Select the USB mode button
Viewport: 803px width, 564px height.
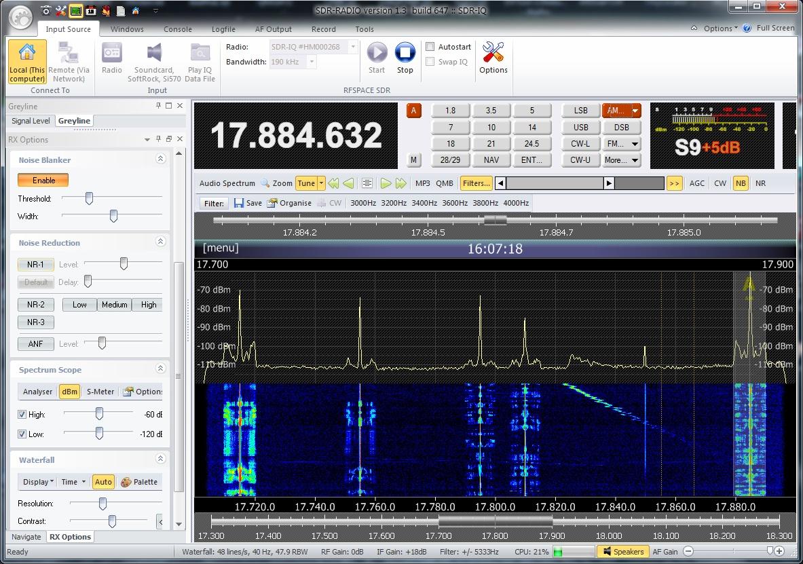581,127
